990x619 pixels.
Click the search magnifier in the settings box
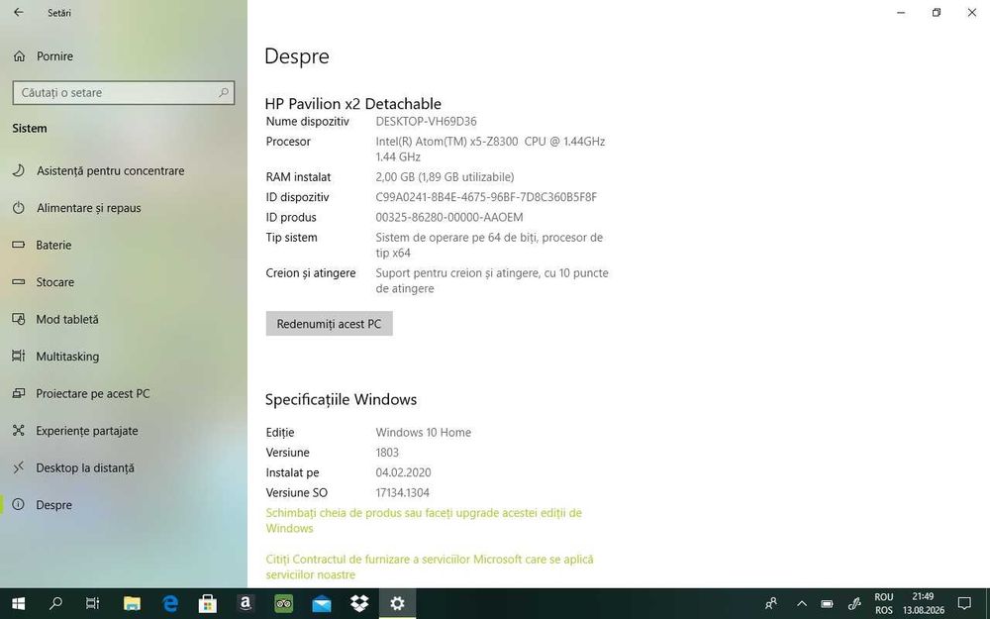tap(223, 93)
